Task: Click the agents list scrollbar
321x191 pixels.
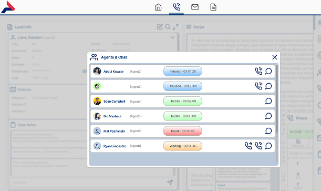Action: point(277,98)
